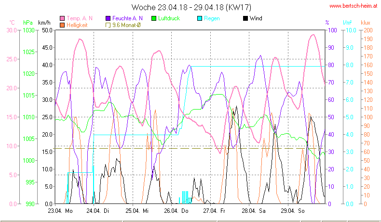The width and height of the screenshot is (381, 222).
Task: Click the 27.04. Fr date label
Action: (214, 211)
